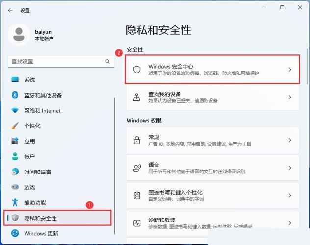Image resolution: width=310 pixels, height=245 pixels.
Task: Click the speech icon of 语音
Action: pyautogui.click(x=137, y=168)
